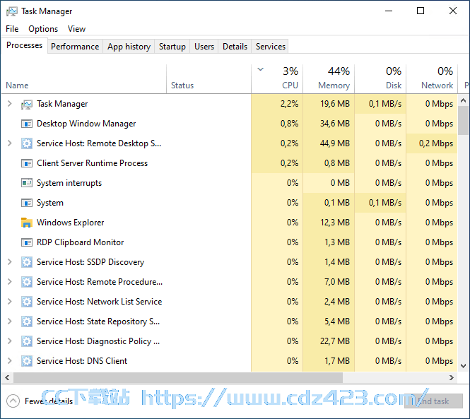The width and height of the screenshot is (470, 419).
Task: Sort by the Disk column header
Action: 380,79
